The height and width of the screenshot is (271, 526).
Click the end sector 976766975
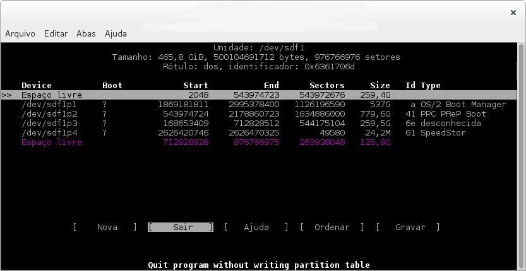256,142
